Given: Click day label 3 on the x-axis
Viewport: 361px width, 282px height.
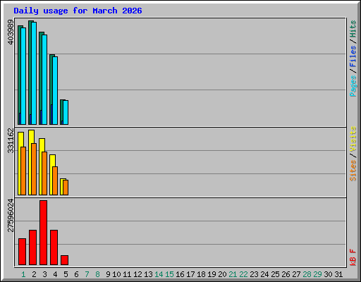Looking at the screenshot, I should [x=44, y=274].
